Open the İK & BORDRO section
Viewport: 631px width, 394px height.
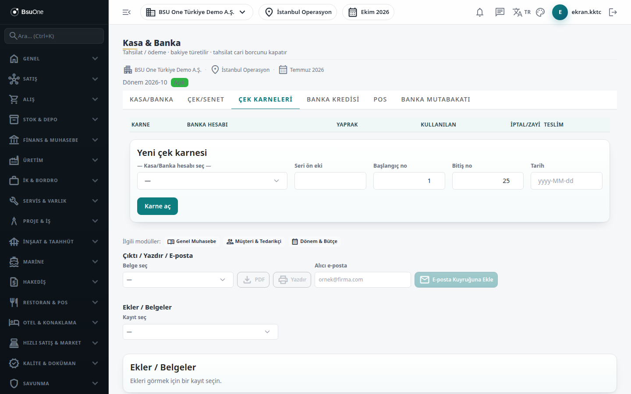click(x=54, y=180)
